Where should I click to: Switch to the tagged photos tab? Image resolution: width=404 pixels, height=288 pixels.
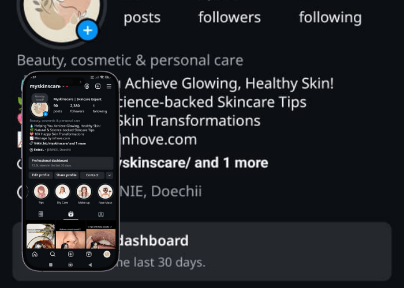click(101, 214)
